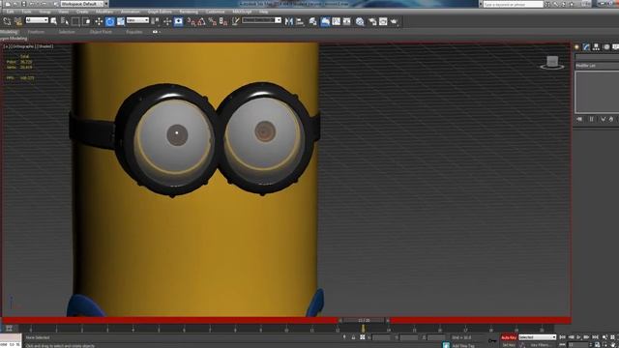
Task: Click the trackbar current frame marker
Action: [x=363, y=329]
